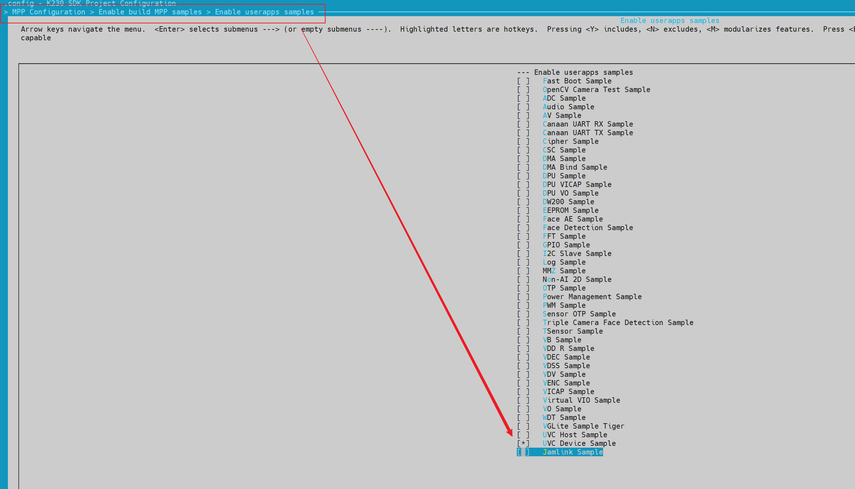
Task: Highlight the VGLite Sample Tiger entry
Action: click(583, 426)
